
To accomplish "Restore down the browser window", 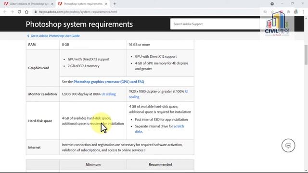I will tap(292, 3).
